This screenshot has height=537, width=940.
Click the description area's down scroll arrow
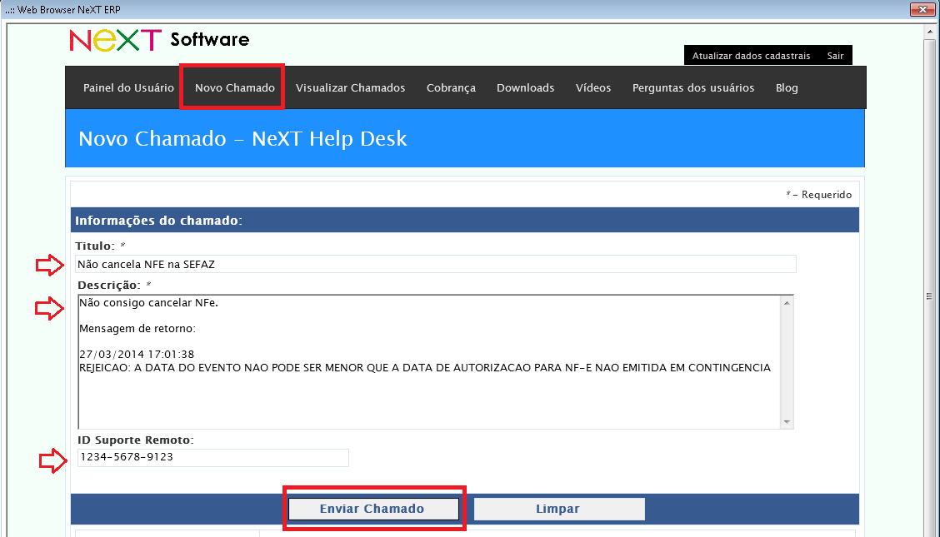click(x=787, y=422)
